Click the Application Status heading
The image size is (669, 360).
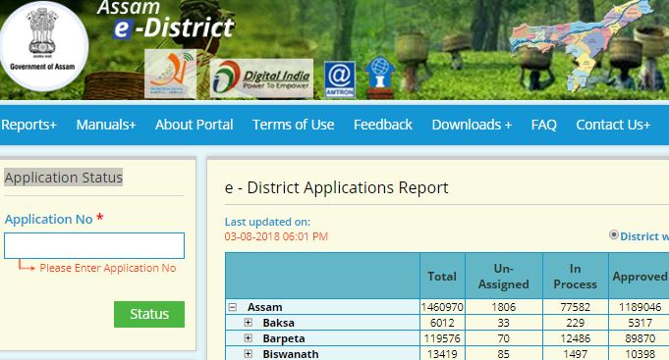coord(64,178)
